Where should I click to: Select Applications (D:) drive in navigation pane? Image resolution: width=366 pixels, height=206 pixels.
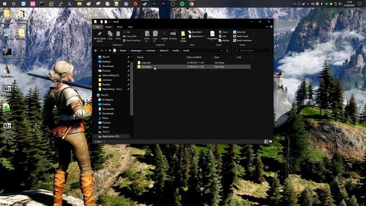click(111, 136)
